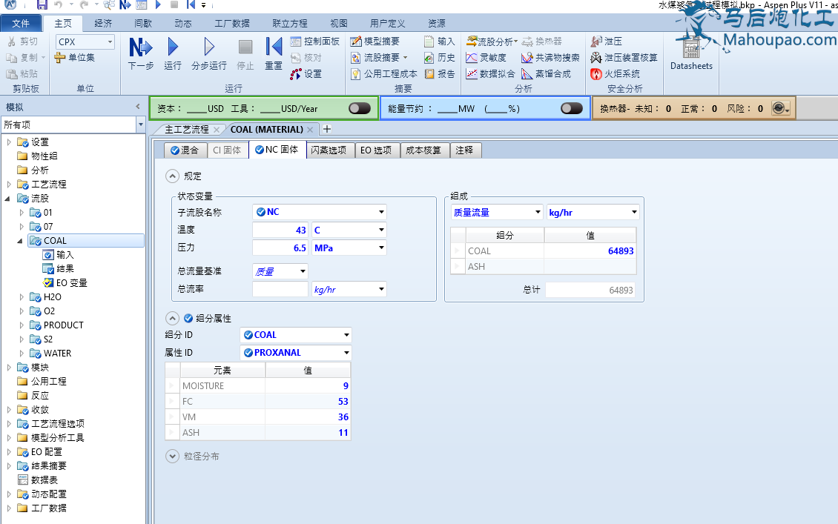Image resolution: width=838 pixels, height=524 pixels.
Task: Click the empty 总流率 input field
Action: tap(280, 289)
